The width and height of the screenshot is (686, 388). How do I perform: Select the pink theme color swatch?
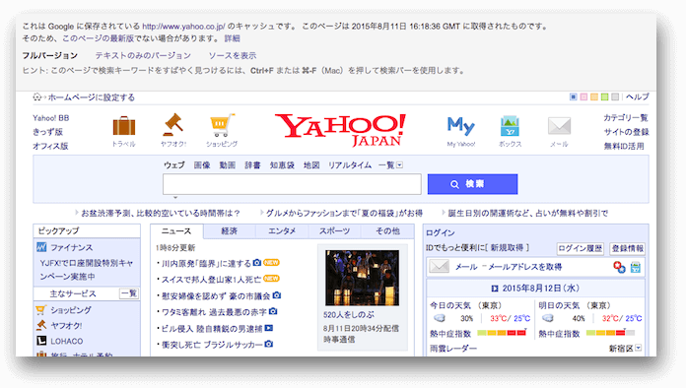583,97
